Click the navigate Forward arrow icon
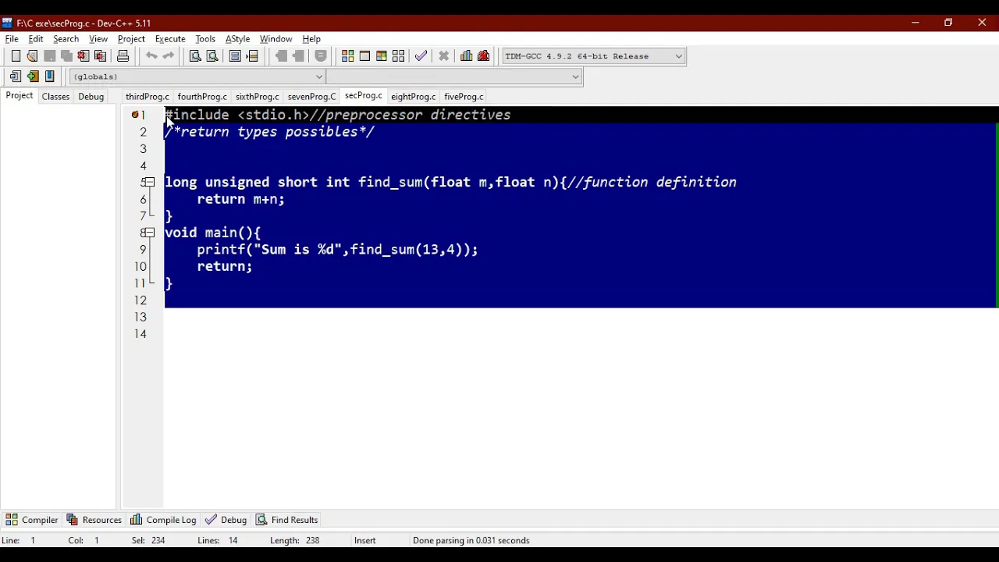999x562 pixels. coord(298,56)
